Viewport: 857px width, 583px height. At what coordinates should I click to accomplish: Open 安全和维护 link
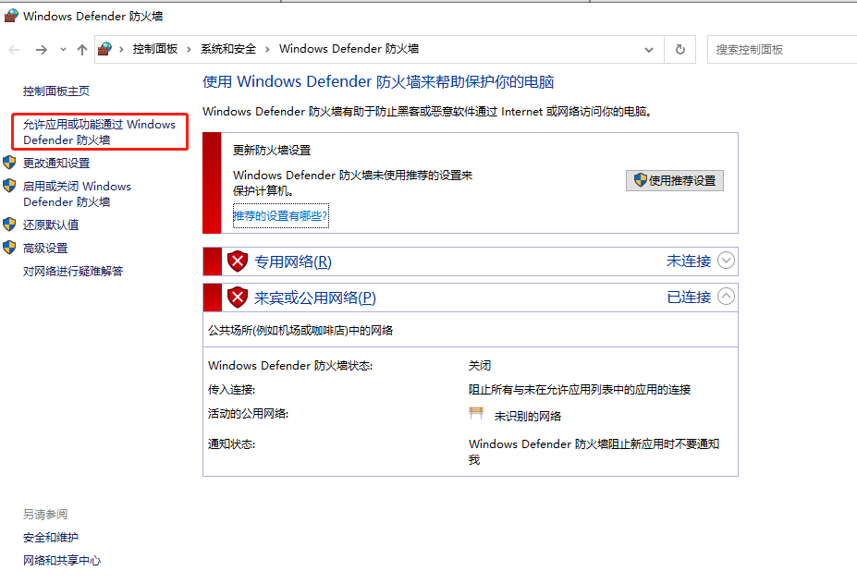51,538
